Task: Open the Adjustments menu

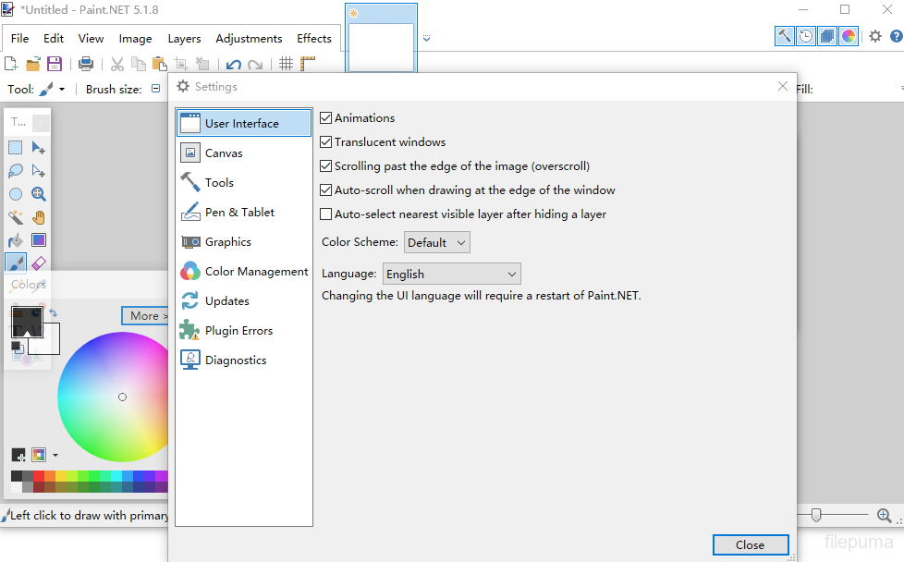Action: point(249,39)
